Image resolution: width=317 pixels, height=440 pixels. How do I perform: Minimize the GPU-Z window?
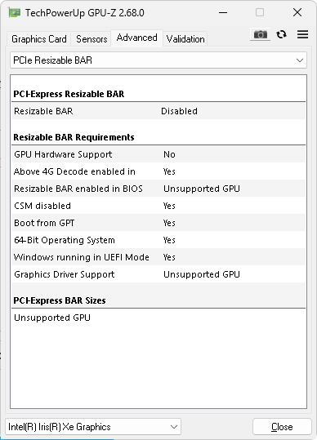(x=223, y=12)
